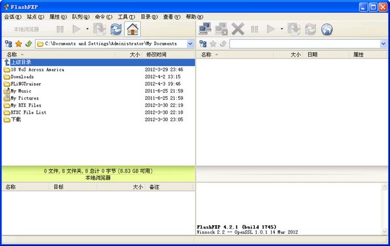
Task: Open the 队列 menu
Action: (81, 17)
